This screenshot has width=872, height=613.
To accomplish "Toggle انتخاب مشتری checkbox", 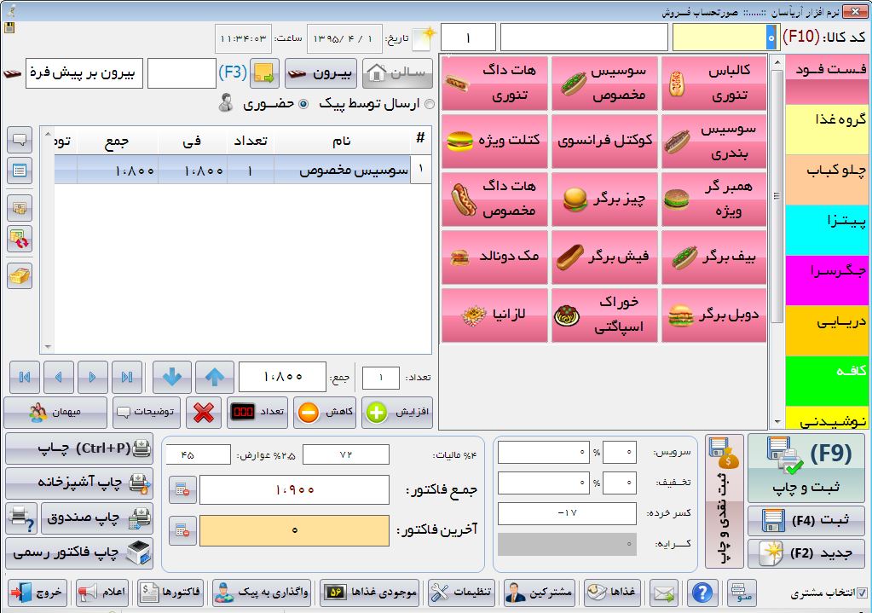I will tap(862, 593).
